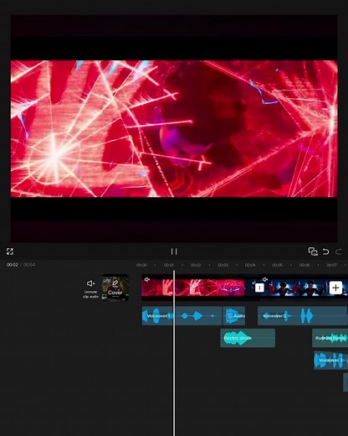Click the 00:07 mark on timeline ruler
The width and height of the screenshot is (348, 436).
(x=331, y=265)
